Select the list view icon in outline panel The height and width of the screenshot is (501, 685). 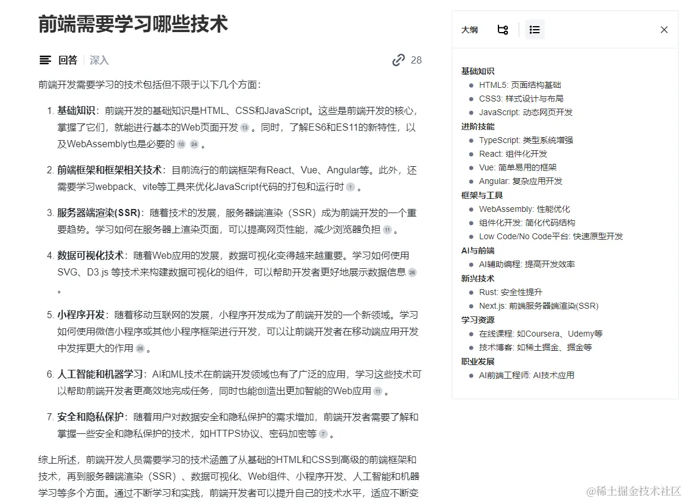(534, 30)
